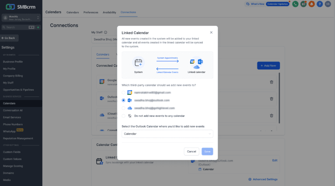Open the What's New link
335x186 pixels.
[x=255, y=4]
